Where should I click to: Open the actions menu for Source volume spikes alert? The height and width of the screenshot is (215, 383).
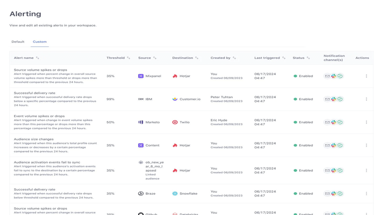(x=366, y=76)
